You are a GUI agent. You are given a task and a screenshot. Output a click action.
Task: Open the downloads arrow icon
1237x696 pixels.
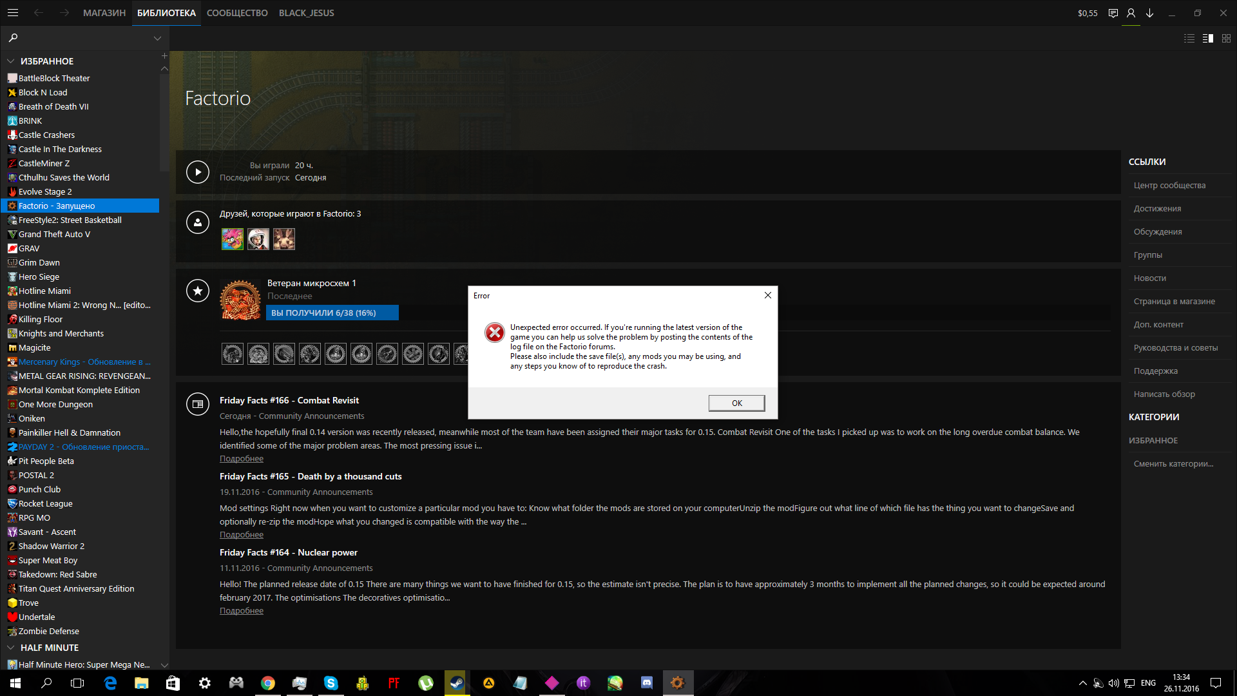pyautogui.click(x=1150, y=13)
